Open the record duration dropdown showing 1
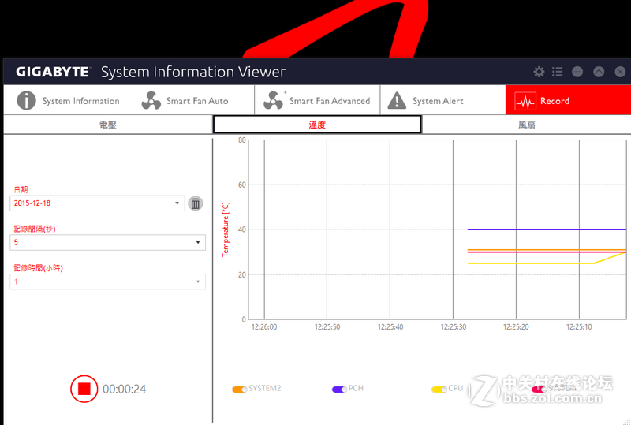 click(x=107, y=281)
